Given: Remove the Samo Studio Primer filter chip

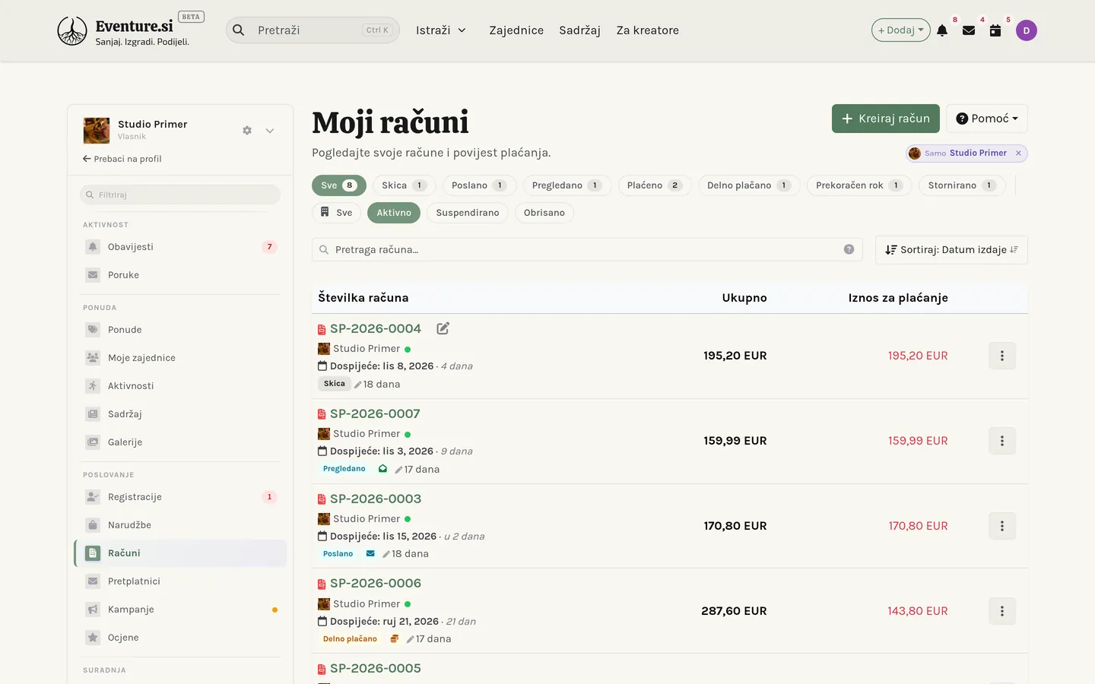Looking at the screenshot, I should click(x=1018, y=153).
